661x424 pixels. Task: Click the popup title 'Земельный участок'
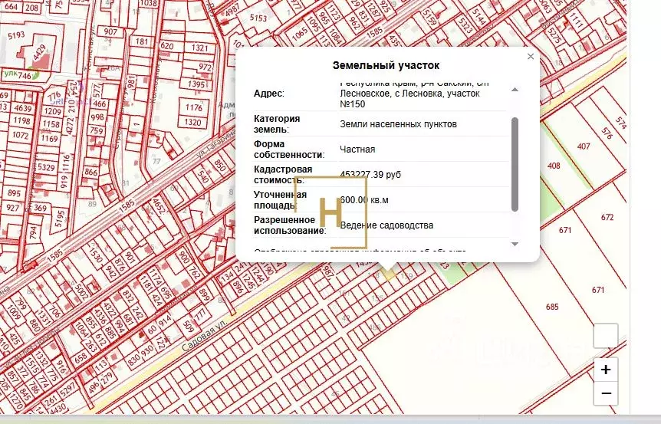(x=386, y=65)
